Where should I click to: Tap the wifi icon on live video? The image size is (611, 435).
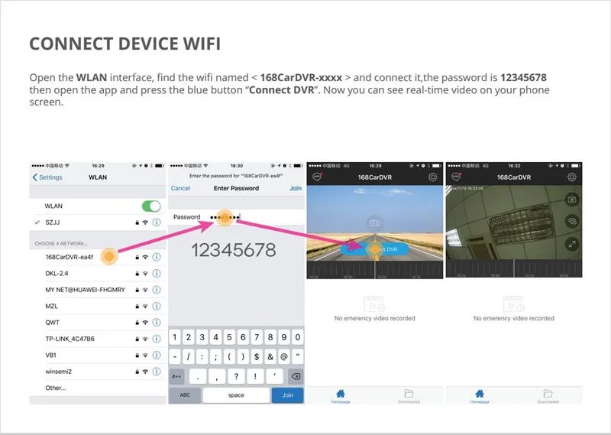tap(571, 222)
